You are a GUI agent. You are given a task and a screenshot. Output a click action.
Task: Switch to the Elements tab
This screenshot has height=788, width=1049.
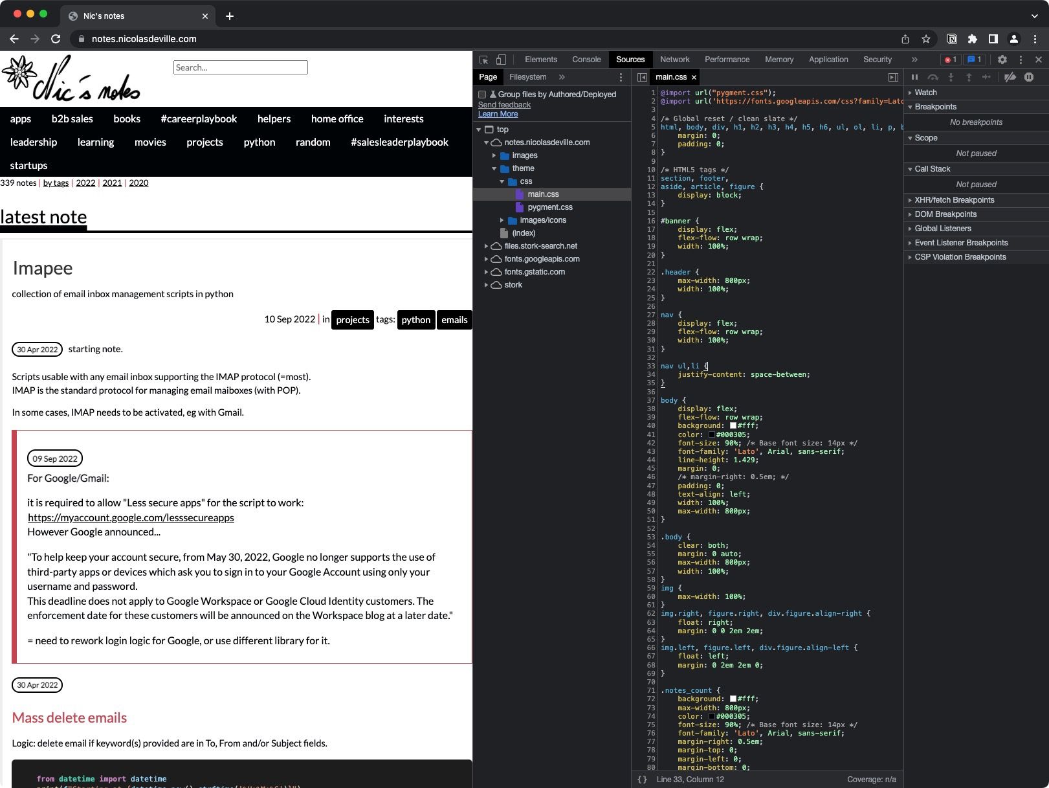(541, 60)
